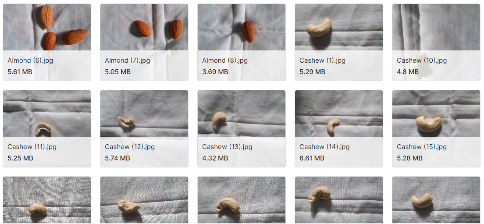Open the bottom-row thumbnail below Cashew (12).jpg
This screenshot has height=224, width=484.
pyautogui.click(x=144, y=200)
